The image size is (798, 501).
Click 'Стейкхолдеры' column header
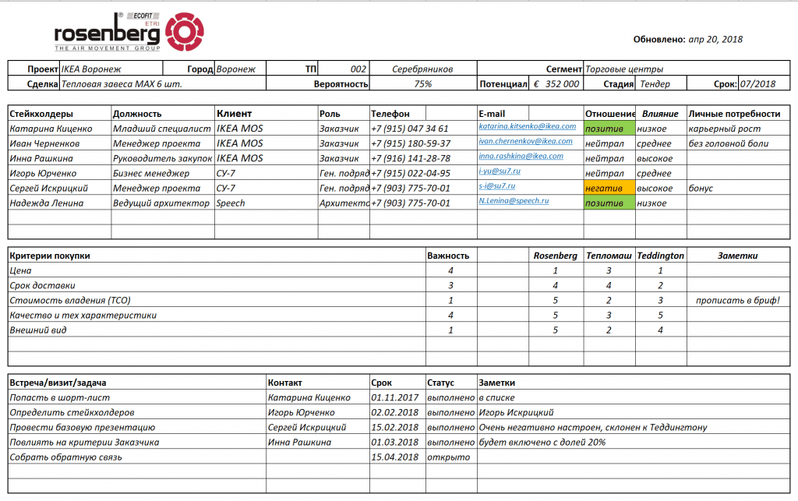[x=41, y=114]
